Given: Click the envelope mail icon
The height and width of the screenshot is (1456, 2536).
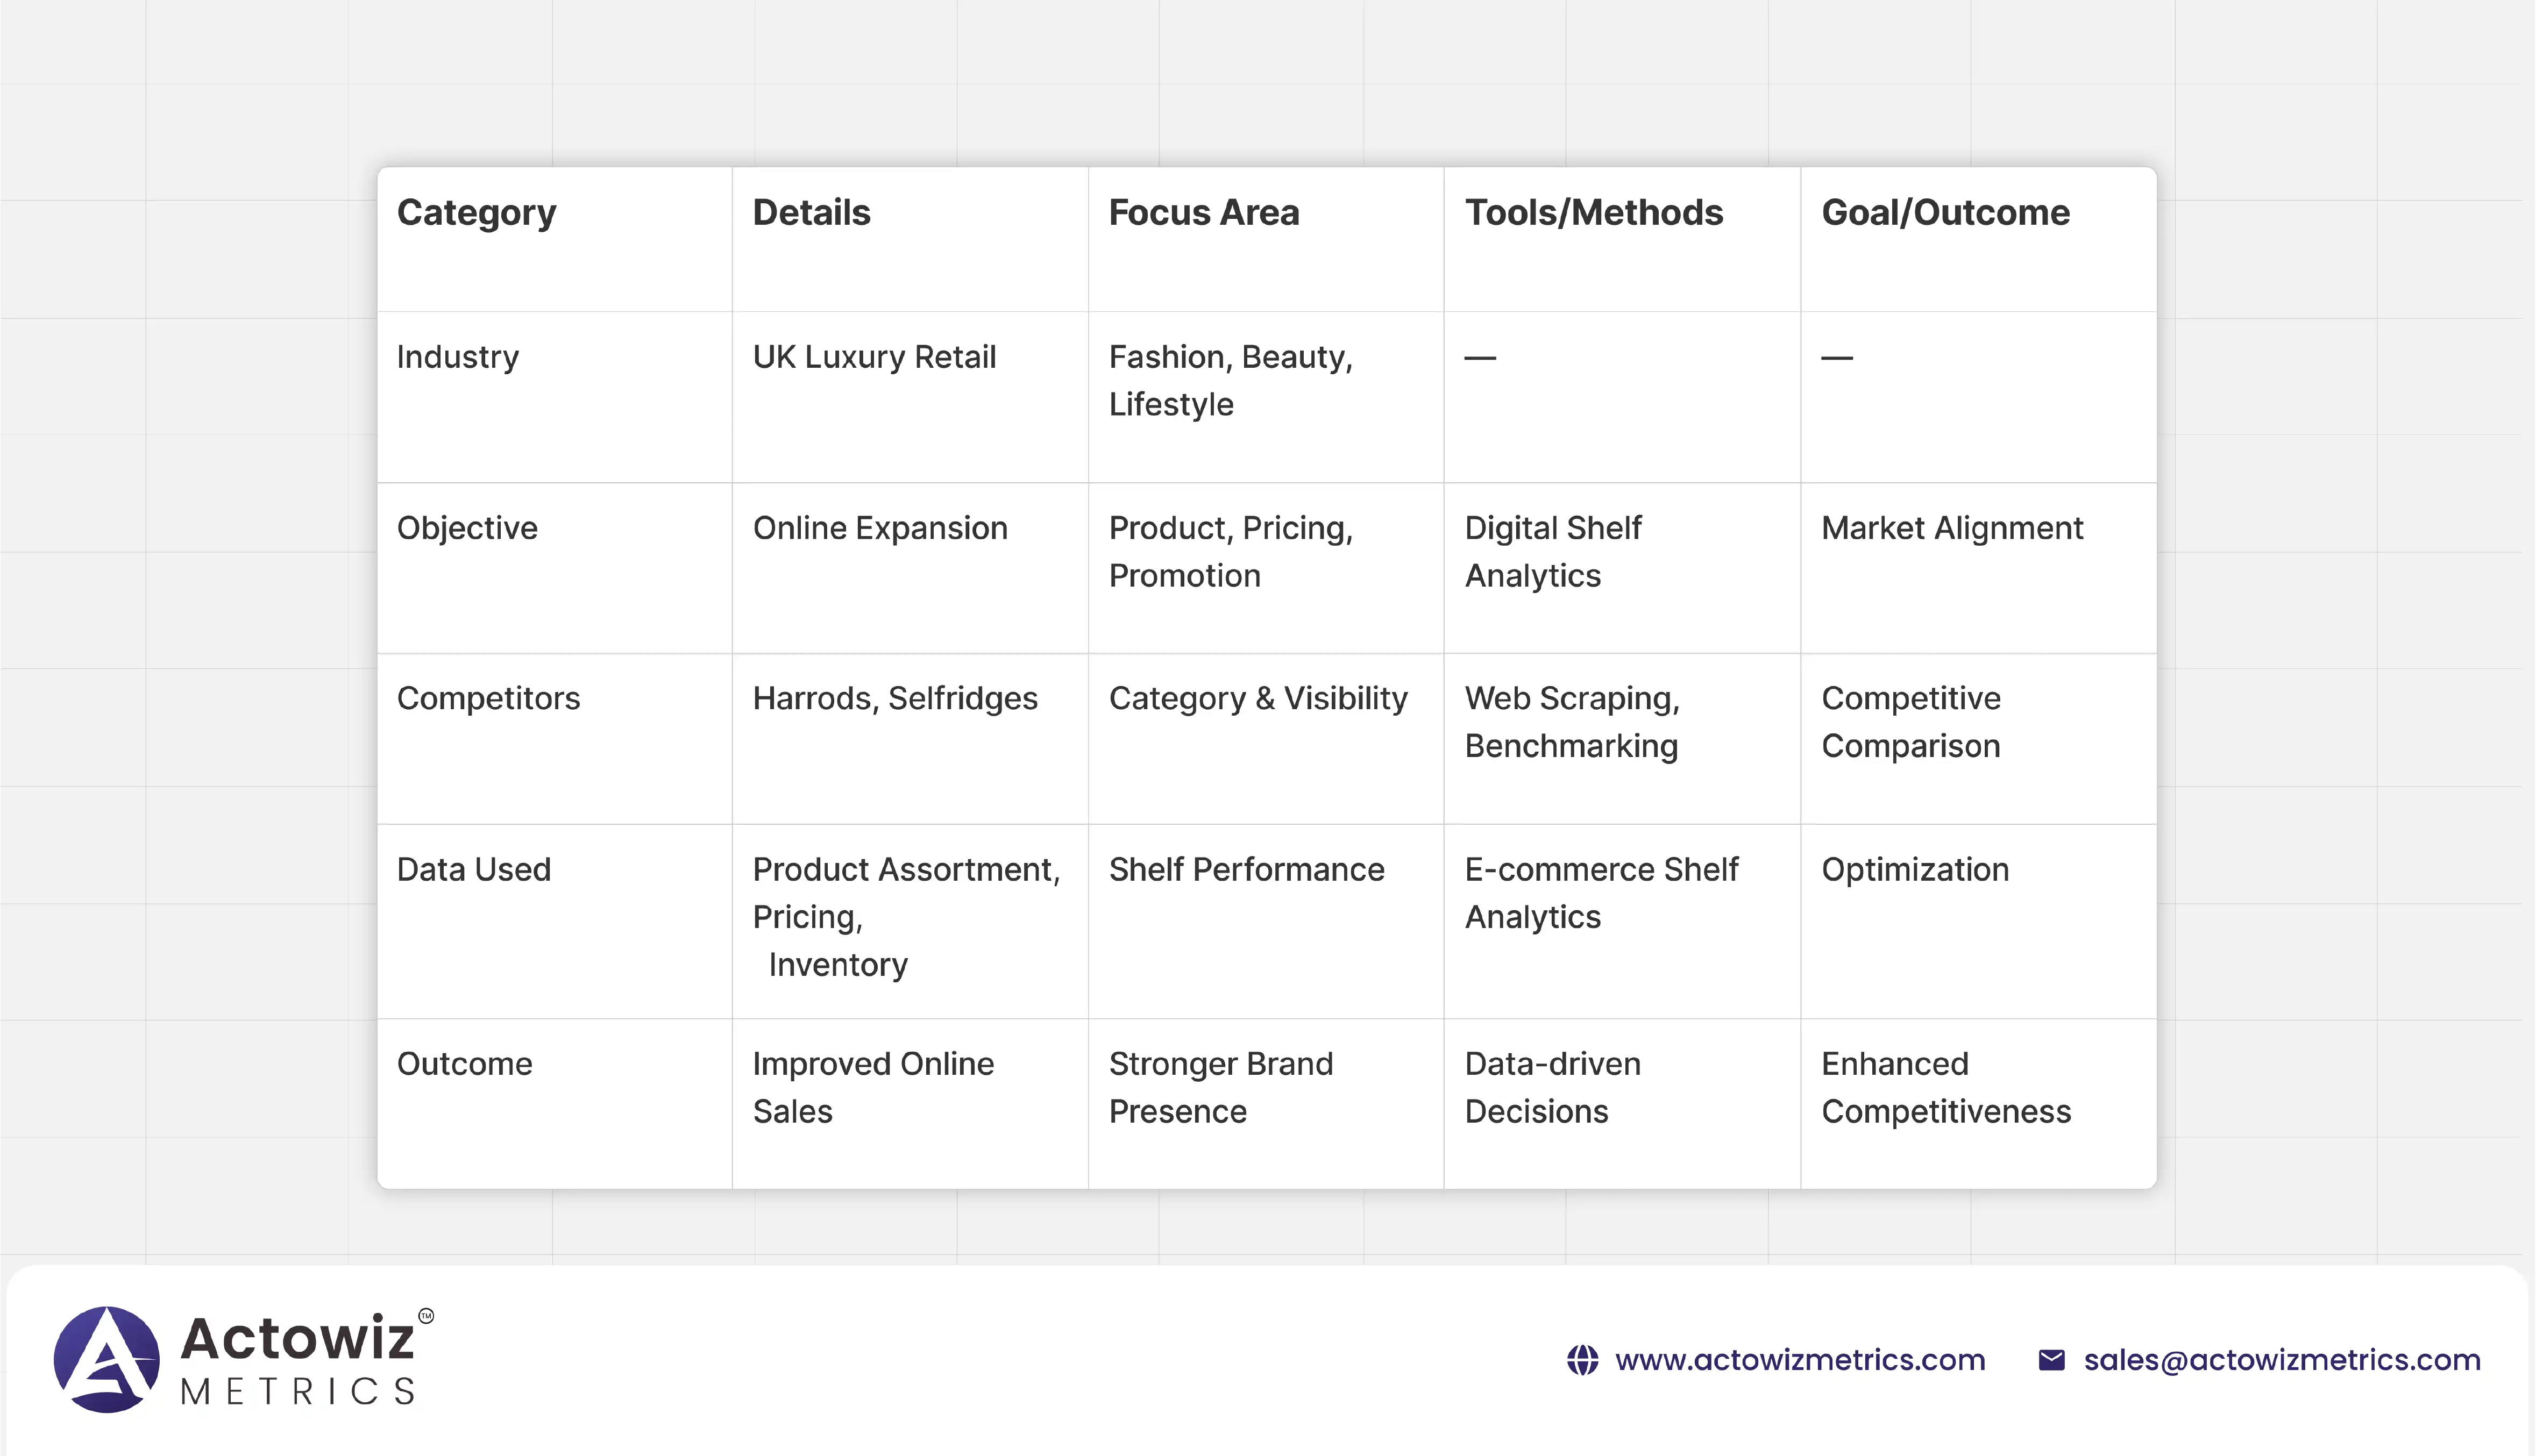Looking at the screenshot, I should pos(2051,1360).
